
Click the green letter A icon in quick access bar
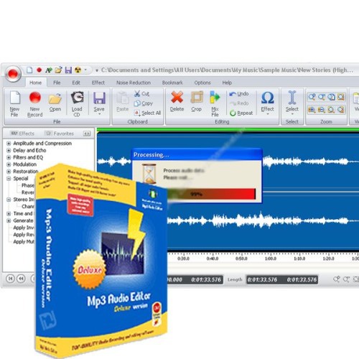(49, 70)
